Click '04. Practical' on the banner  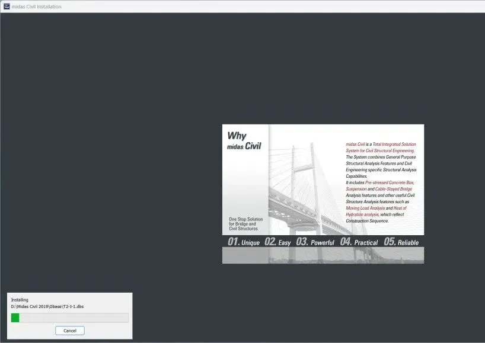pos(359,242)
